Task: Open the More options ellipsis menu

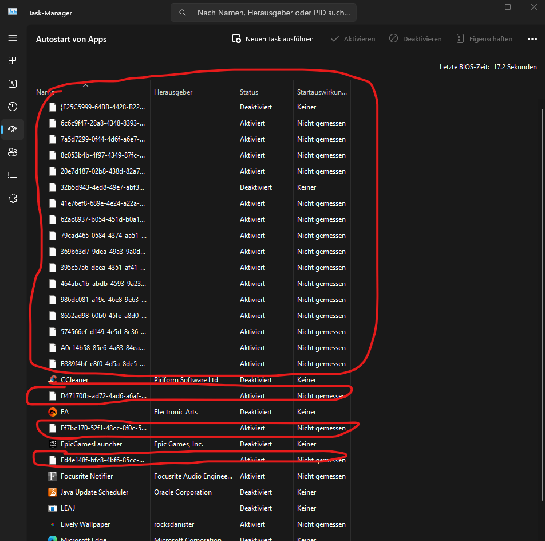Action: (x=532, y=38)
